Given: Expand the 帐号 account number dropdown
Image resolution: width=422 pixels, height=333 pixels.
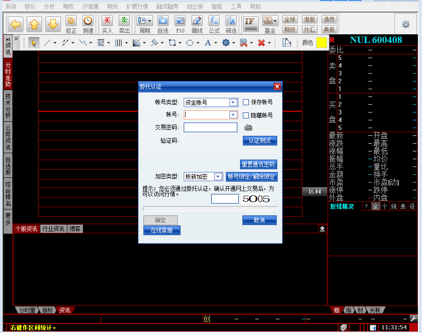Looking at the screenshot, I should (233, 115).
